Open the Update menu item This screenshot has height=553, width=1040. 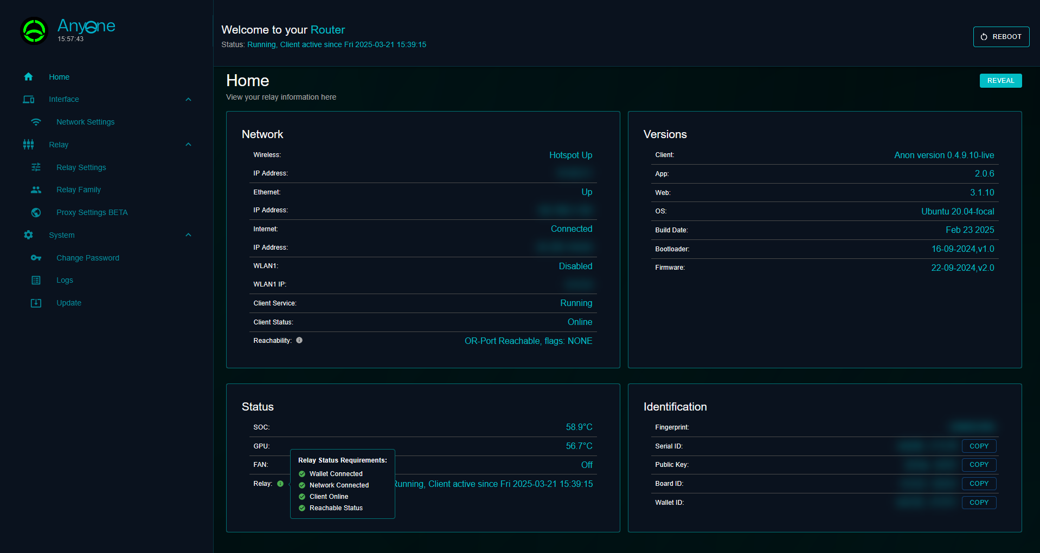click(69, 303)
